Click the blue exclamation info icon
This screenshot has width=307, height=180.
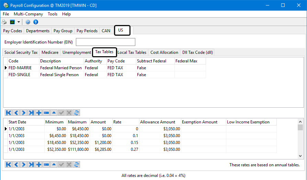coord(36,22)
